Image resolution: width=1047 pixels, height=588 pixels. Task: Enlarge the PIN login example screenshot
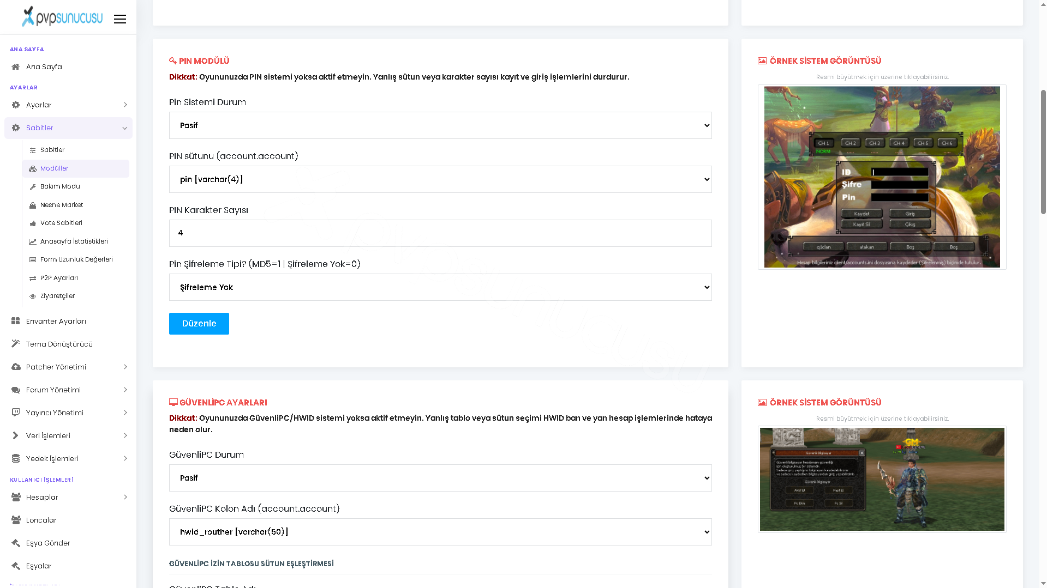point(882,177)
